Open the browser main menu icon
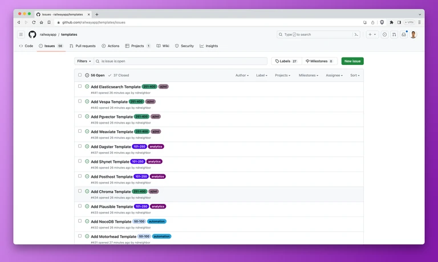The image size is (438, 262). coord(419,22)
